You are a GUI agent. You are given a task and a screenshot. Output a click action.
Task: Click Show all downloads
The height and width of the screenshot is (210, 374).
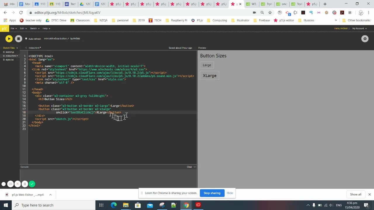pyautogui.click(x=356, y=195)
